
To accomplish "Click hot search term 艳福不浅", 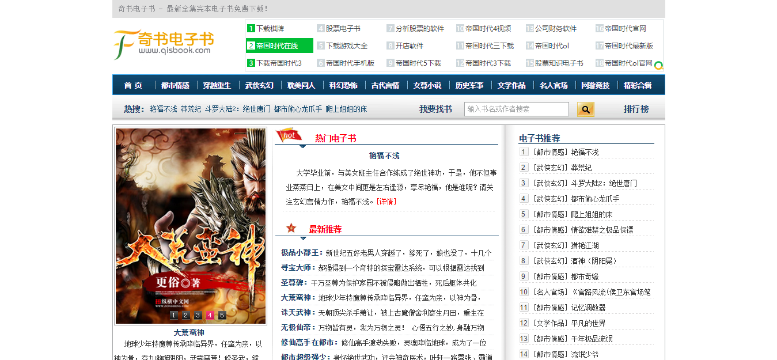I will [x=163, y=109].
